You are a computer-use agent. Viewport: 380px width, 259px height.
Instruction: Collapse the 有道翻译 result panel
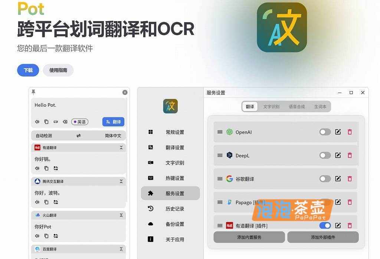click(x=121, y=147)
